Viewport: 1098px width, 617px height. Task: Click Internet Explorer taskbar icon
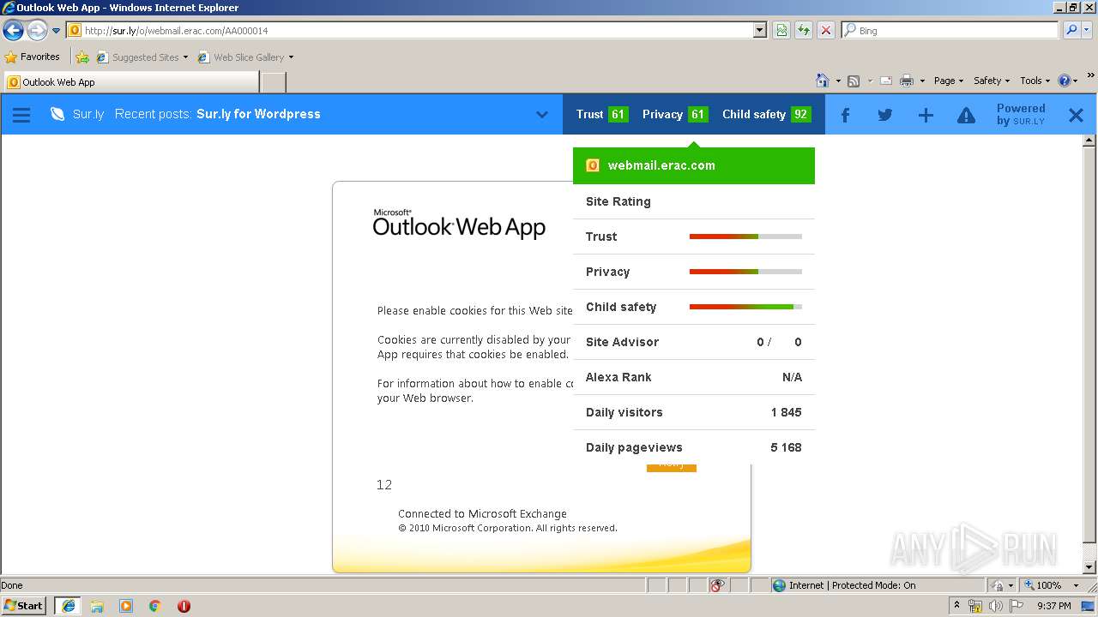pos(68,606)
